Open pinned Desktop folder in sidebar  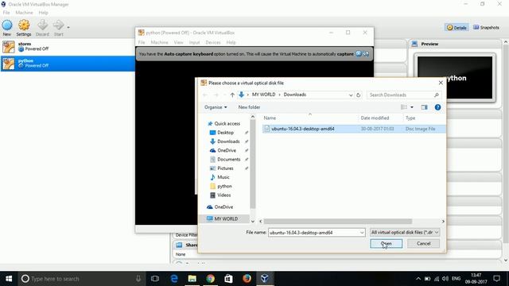point(225,133)
